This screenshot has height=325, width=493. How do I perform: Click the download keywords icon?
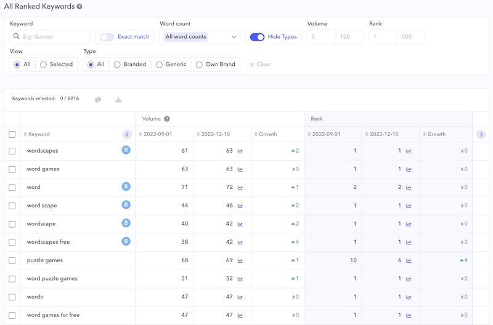tap(118, 99)
